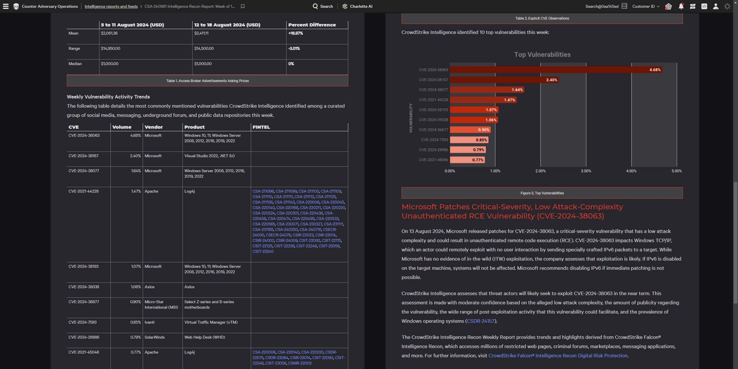
Task: Select the $14,950.00 range value
Action: point(110,48)
